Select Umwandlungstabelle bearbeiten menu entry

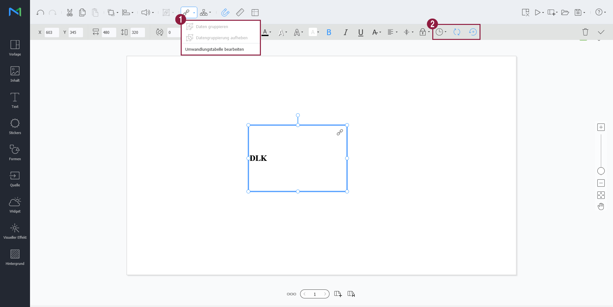click(x=214, y=49)
